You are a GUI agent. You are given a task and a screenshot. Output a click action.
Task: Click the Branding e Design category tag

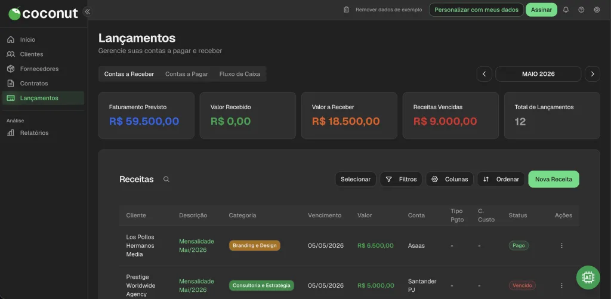pyautogui.click(x=254, y=246)
